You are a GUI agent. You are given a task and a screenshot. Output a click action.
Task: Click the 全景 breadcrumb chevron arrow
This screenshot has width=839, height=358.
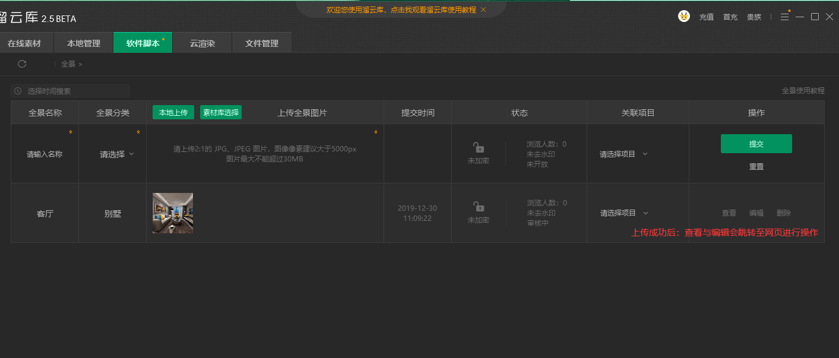coord(81,64)
